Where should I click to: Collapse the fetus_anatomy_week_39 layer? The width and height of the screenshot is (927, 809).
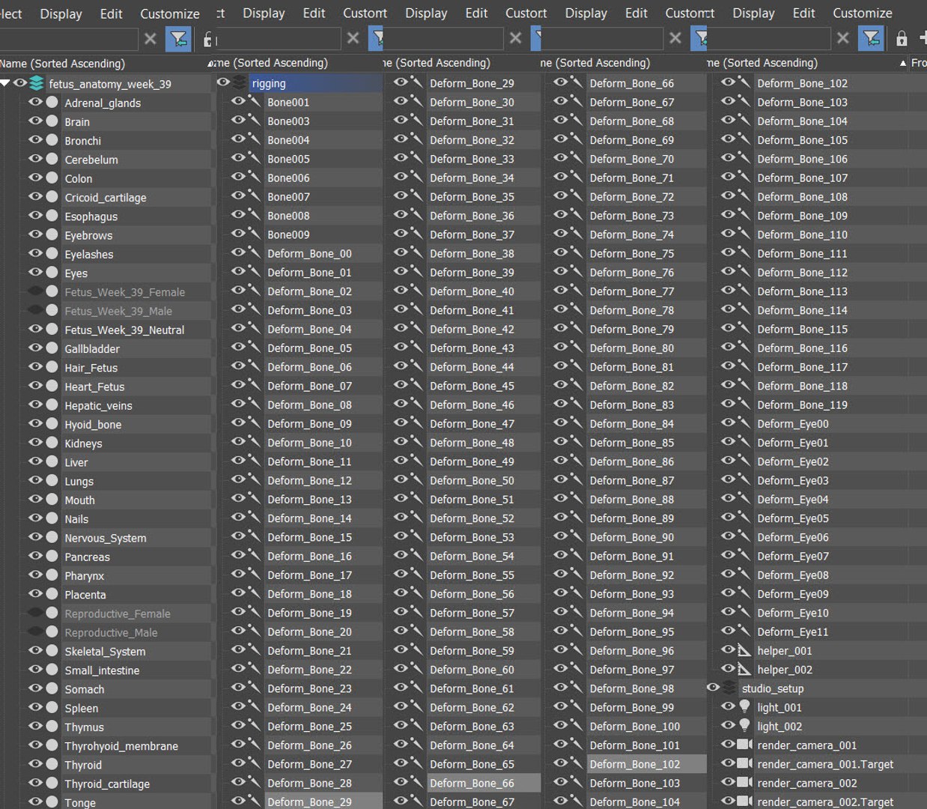tap(6, 83)
